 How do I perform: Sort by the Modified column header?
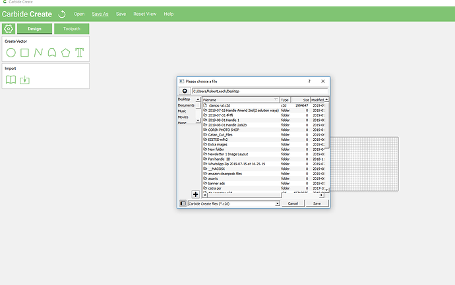317,100
